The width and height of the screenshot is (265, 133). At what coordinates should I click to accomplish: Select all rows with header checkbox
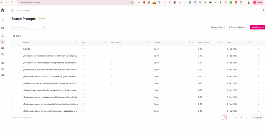[x=15, y=42]
